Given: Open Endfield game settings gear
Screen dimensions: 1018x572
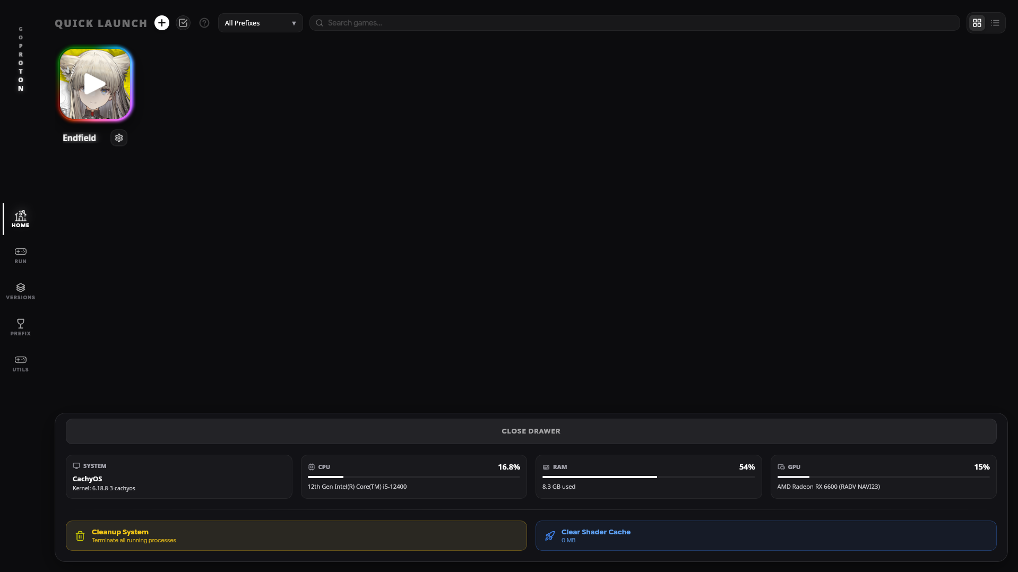Looking at the screenshot, I should (119, 138).
